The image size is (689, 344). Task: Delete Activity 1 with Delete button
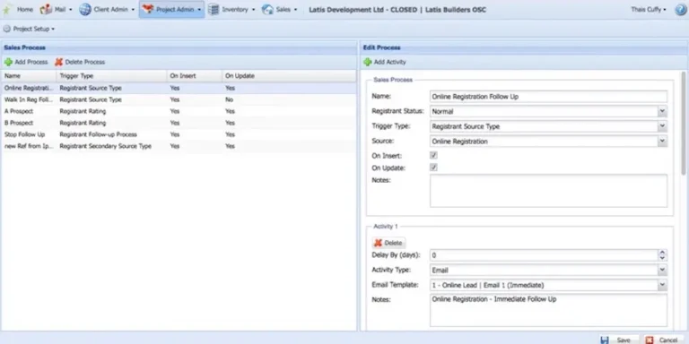pyautogui.click(x=388, y=243)
